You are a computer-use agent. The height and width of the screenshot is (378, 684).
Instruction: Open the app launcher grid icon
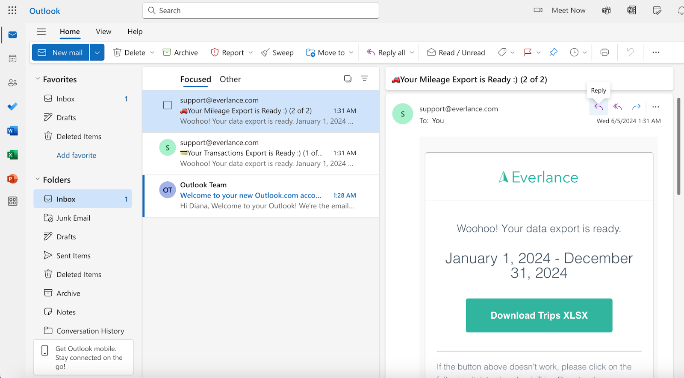click(x=12, y=10)
